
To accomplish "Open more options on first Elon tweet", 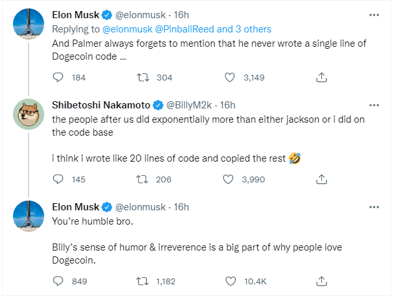I will pos(374,14).
